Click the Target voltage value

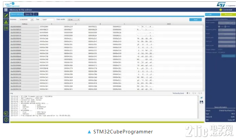(220, 49)
